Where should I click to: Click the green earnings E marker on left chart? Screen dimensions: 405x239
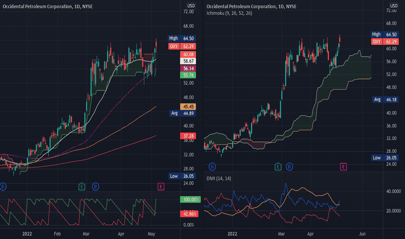click(x=82, y=186)
